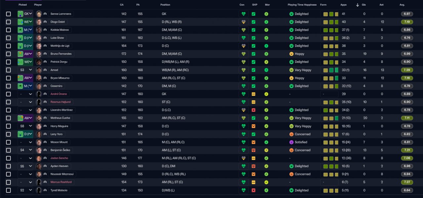Tick the checkbox for Diogo Dalot

(9, 22)
